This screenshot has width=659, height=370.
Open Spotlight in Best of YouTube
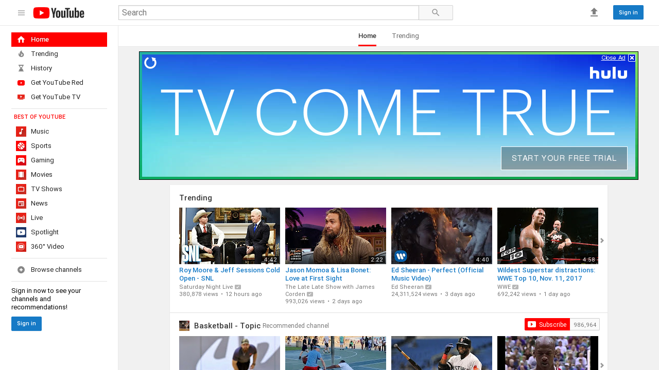pos(59,232)
